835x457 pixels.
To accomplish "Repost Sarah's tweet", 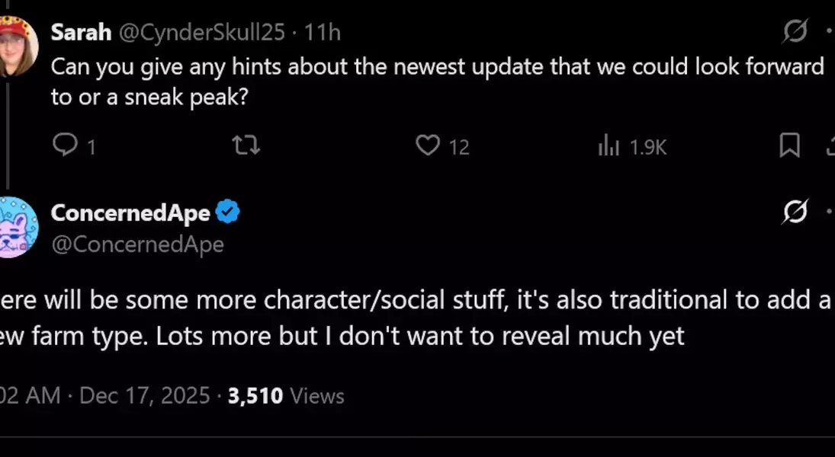I will click(246, 145).
